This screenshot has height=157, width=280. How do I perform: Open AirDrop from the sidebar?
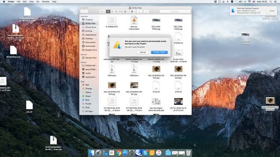tap(89, 31)
